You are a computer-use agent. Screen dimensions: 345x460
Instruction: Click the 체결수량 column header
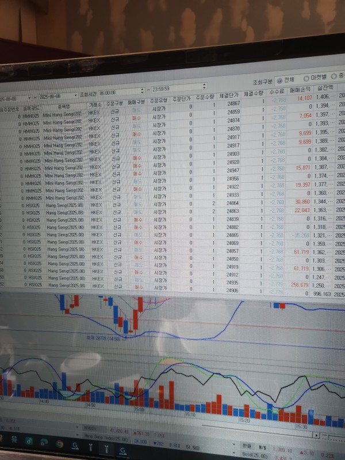coord(254,94)
